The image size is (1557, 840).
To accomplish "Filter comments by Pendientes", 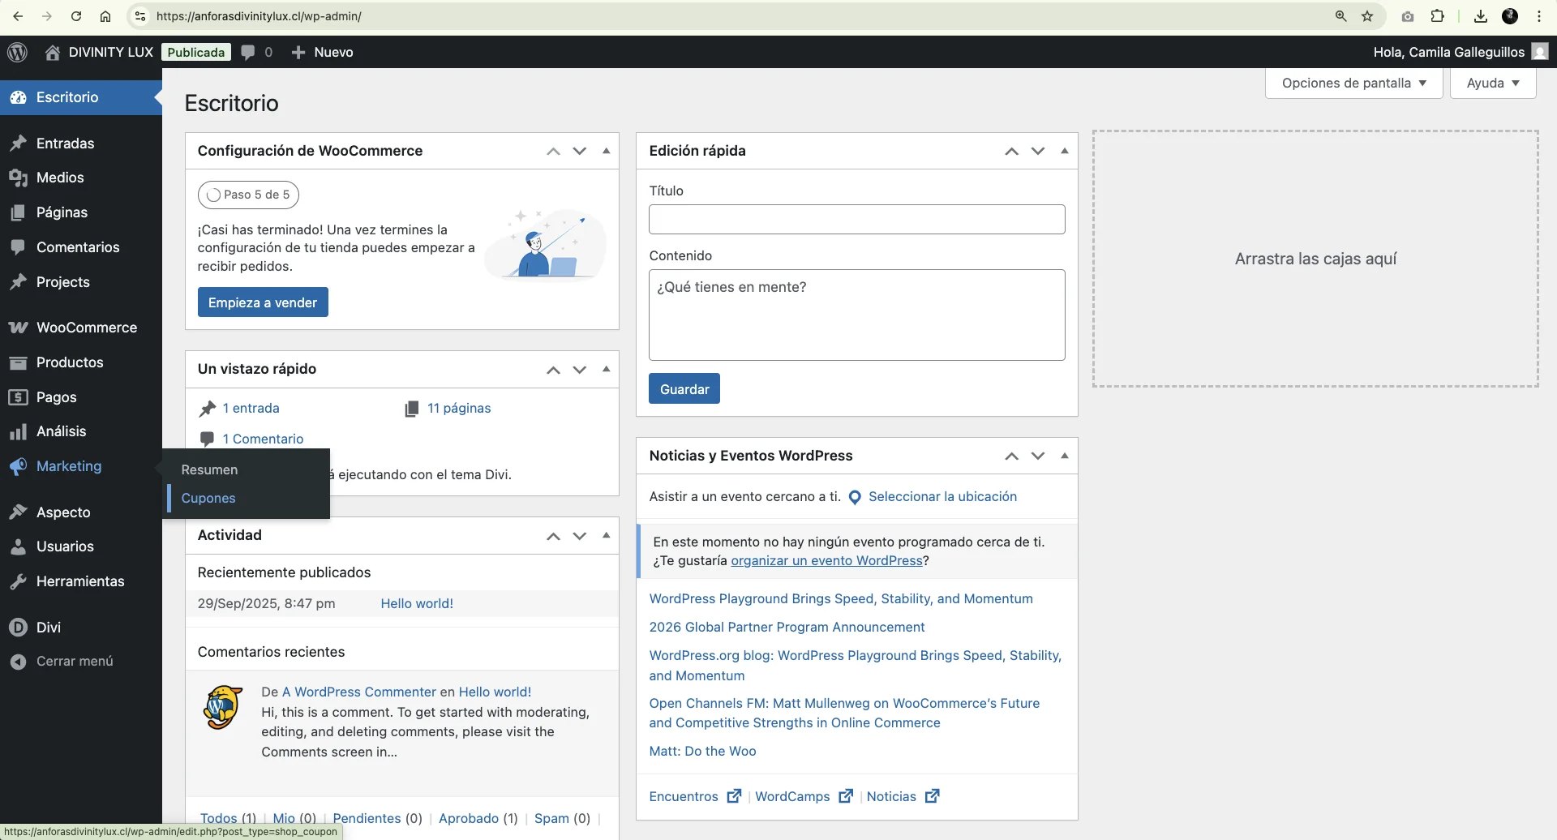I will pos(367,818).
